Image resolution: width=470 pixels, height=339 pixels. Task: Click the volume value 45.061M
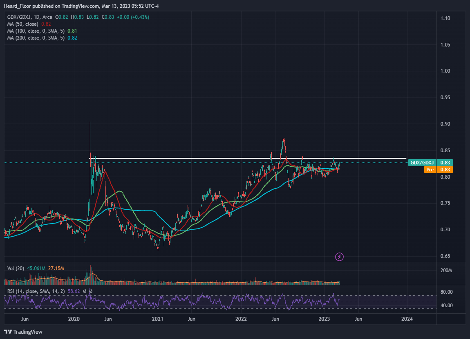[36, 268]
